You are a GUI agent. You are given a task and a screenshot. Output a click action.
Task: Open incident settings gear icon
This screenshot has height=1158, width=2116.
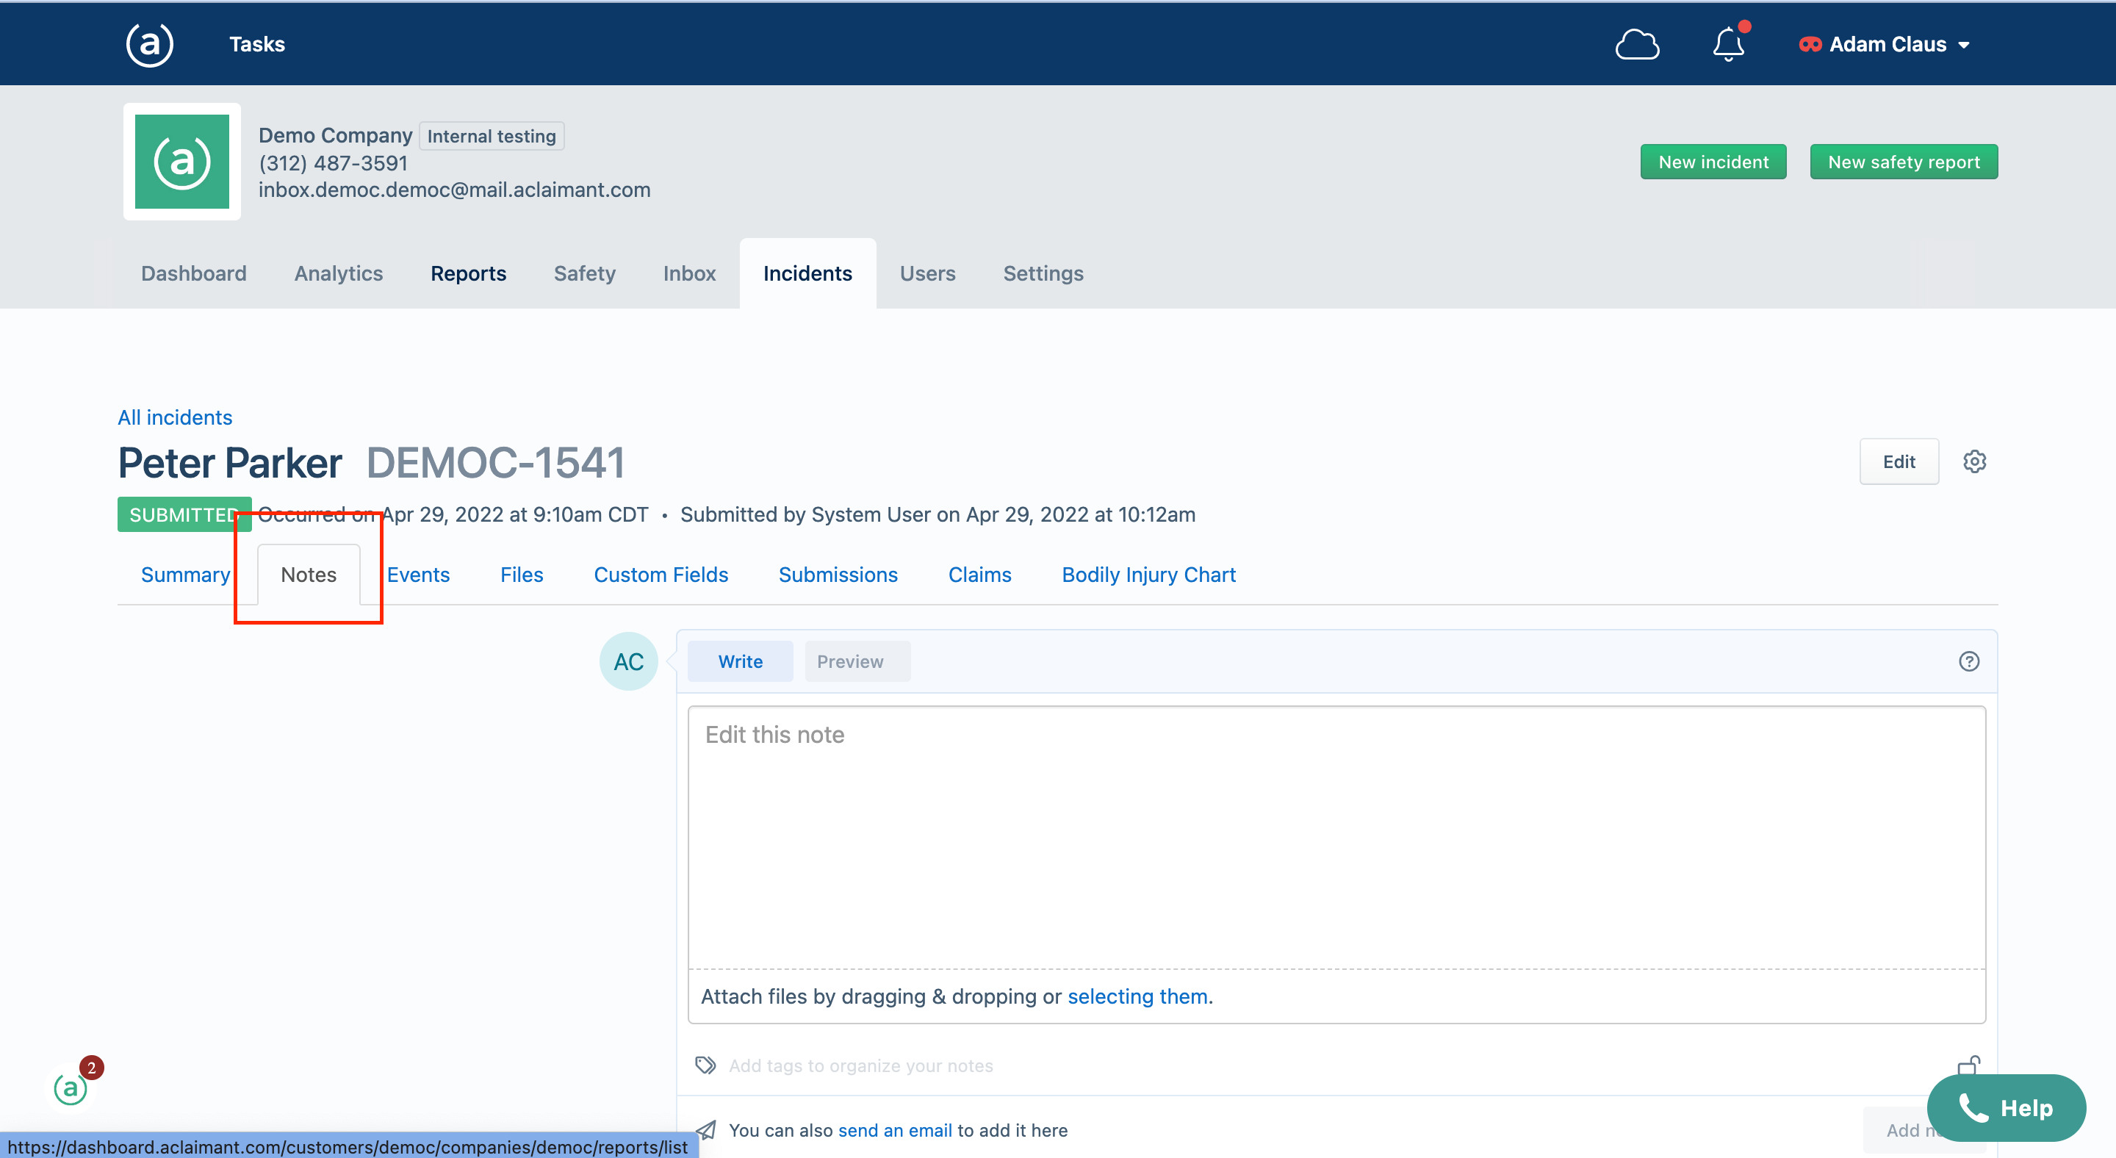coord(1975,461)
